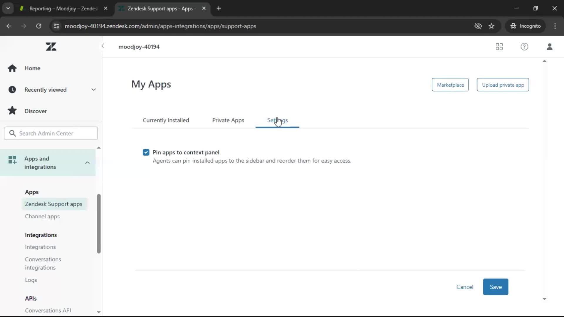Collapse the sidebar with the arrow icon
The image size is (564, 317).
point(103,46)
